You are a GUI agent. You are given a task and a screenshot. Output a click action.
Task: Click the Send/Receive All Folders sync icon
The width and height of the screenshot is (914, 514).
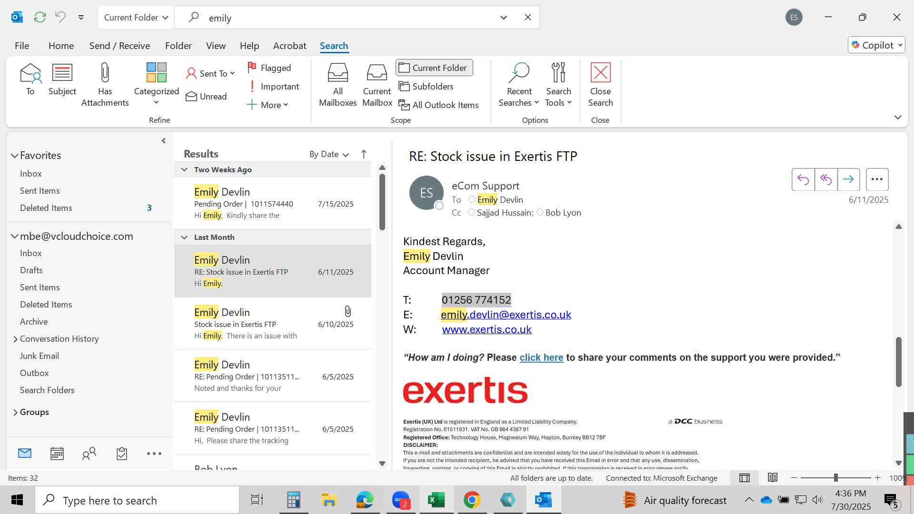click(x=40, y=18)
